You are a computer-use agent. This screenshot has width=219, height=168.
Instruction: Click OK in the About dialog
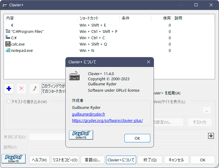coord(137,138)
